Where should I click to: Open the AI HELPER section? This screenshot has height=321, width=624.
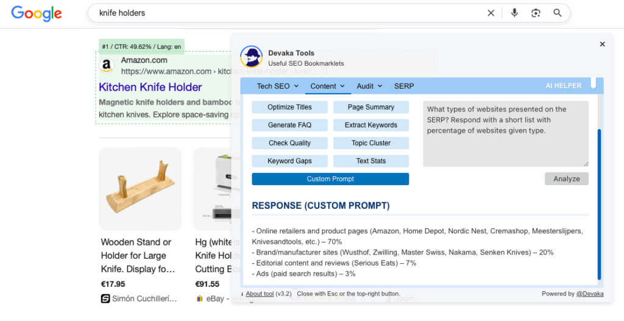[564, 85]
